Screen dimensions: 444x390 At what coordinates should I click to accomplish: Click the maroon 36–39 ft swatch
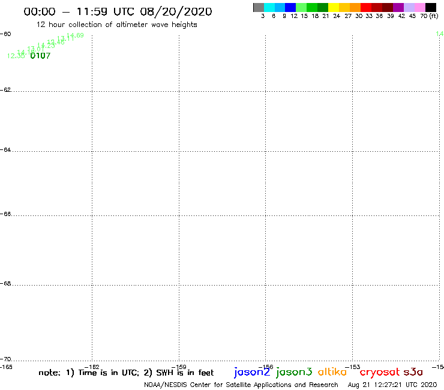(388, 7)
